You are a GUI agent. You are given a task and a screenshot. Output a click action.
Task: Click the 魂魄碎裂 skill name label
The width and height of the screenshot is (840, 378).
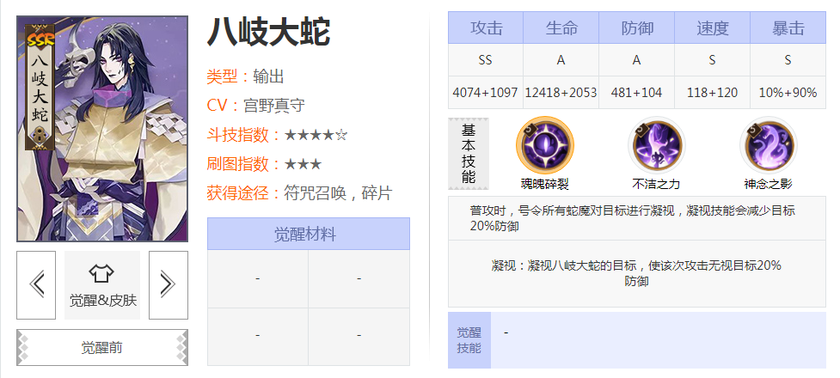click(545, 184)
